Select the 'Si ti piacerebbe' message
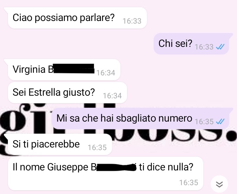This screenshot has width=237, height=194. tap(60, 144)
